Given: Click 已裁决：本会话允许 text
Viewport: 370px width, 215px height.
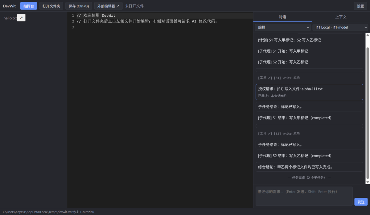Looking at the screenshot, I should pos(273,96).
